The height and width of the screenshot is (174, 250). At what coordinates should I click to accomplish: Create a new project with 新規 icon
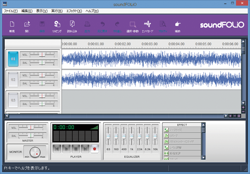[x=12, y=26]
